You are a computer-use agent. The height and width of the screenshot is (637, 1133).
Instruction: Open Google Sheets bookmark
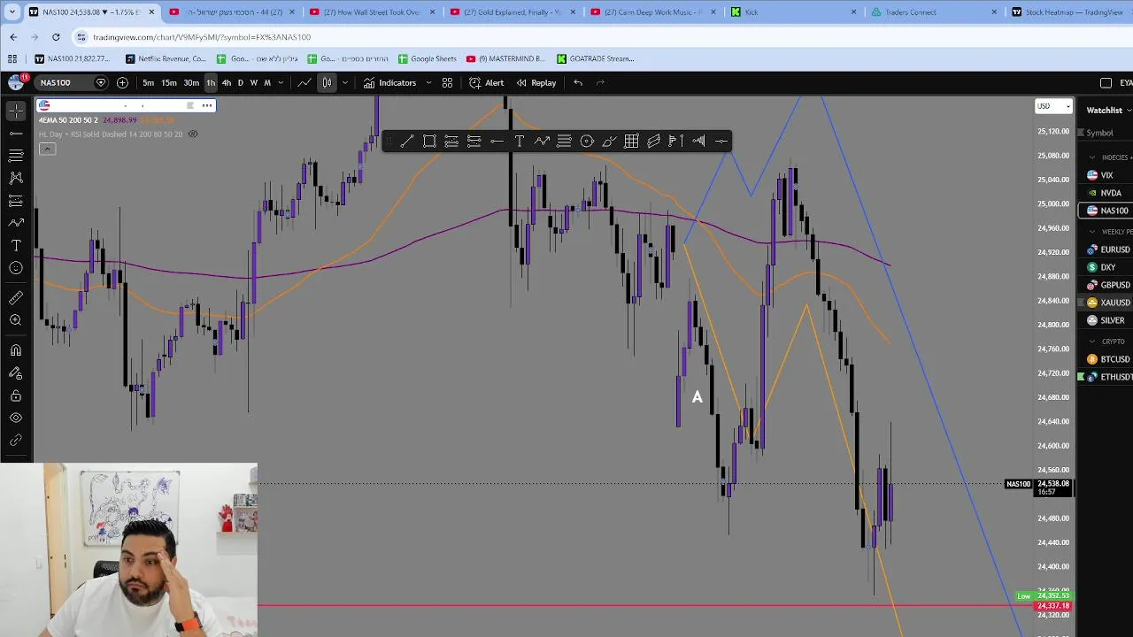(x=427, y=58)
